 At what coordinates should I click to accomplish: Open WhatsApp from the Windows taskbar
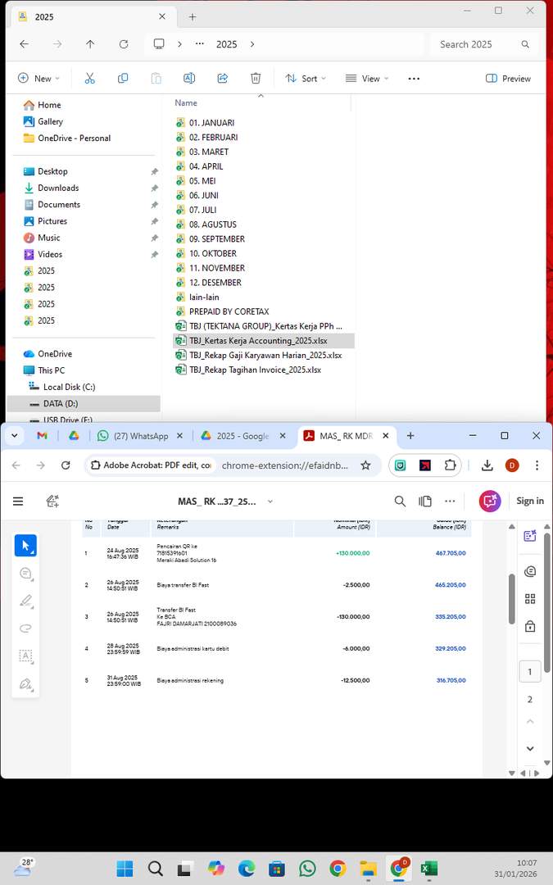click(x=307, y=868)
